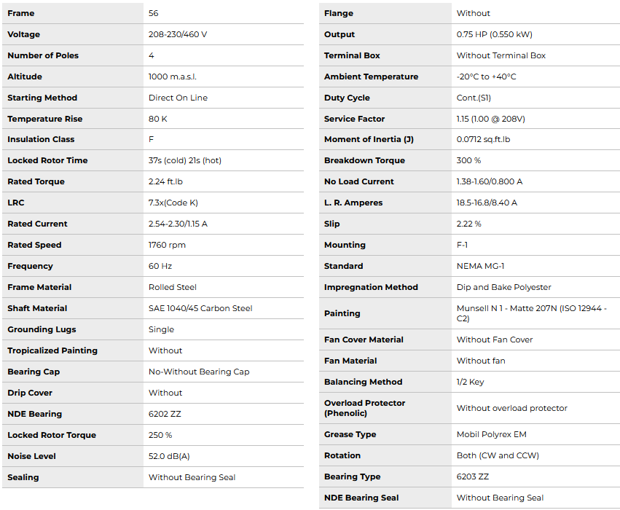620x510 pixels.
Task: Select the 1760 rpm rated speed value
Action: 167,245
